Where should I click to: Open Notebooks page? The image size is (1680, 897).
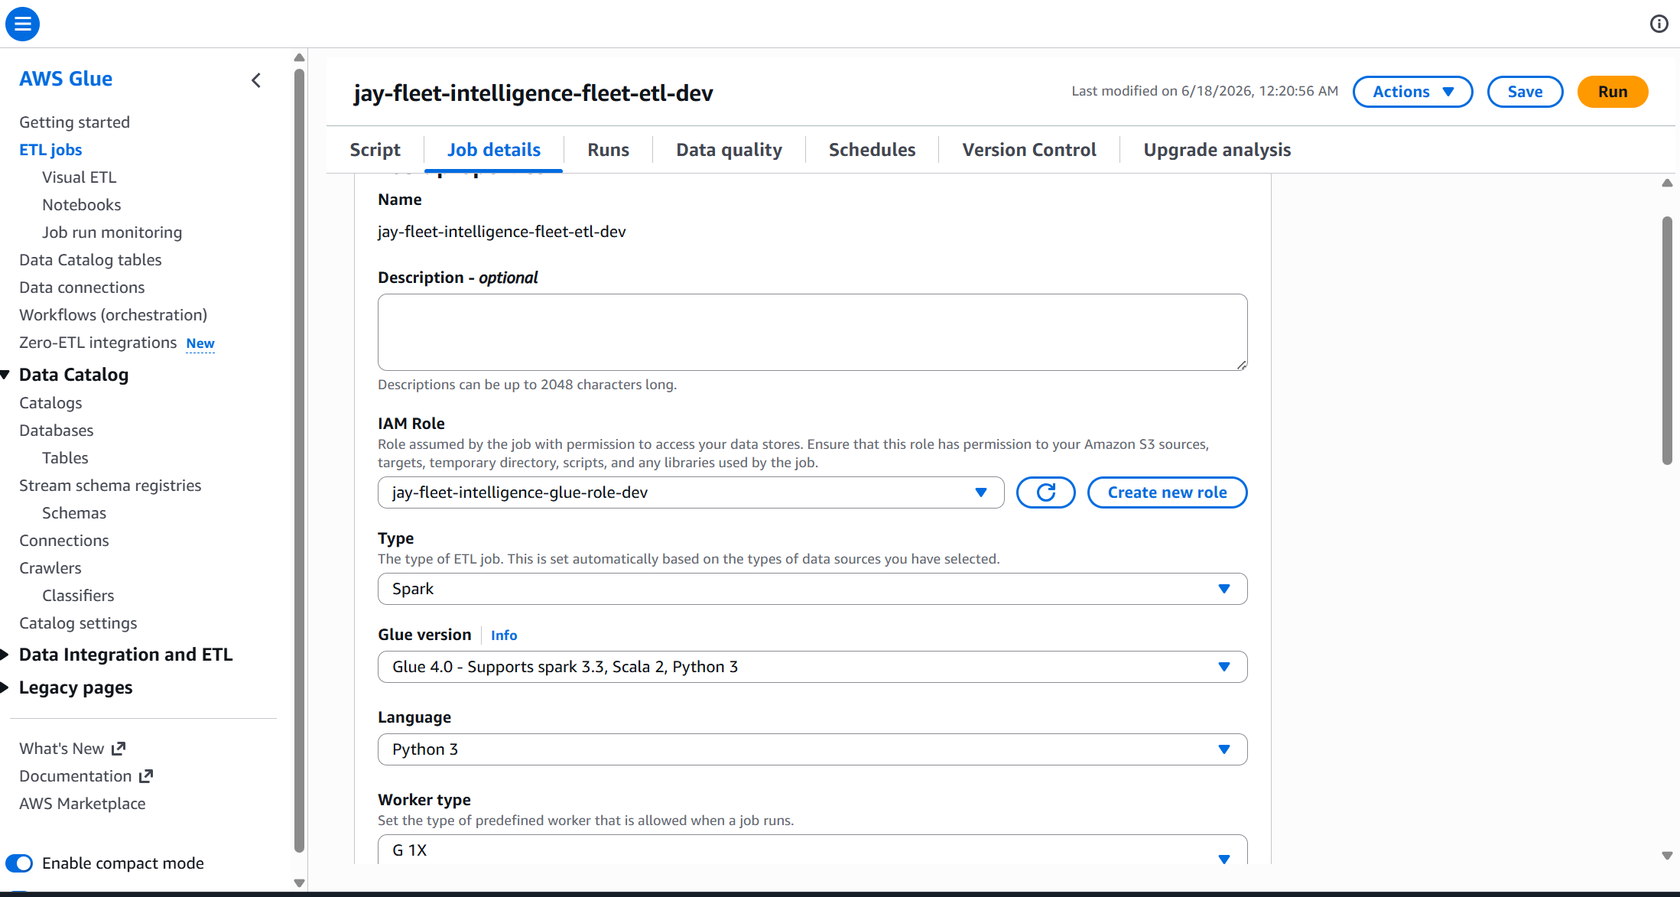81,205
